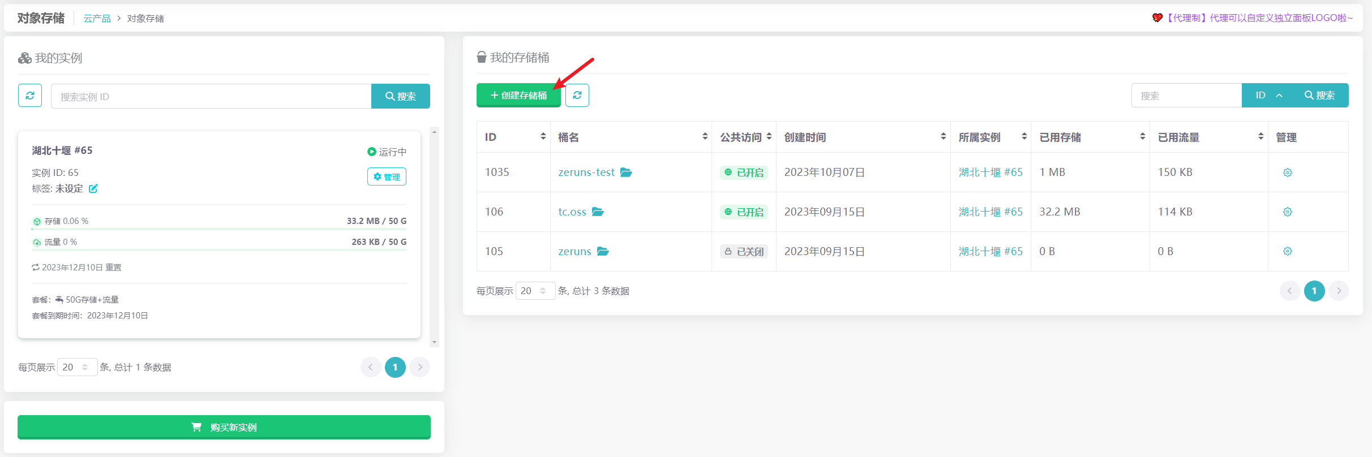The height and width of the screenshot is (457, 1372).
Task: Sort by 已用流量 column arrows
Action: point(1260,136)
